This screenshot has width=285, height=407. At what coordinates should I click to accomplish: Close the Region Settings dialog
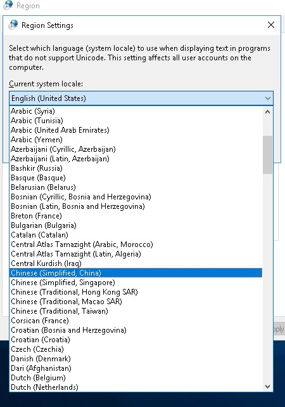click(271, 25)
